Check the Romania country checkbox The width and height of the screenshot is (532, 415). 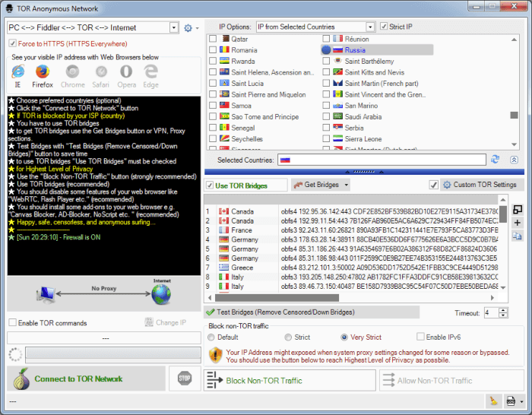click(213, 50)
